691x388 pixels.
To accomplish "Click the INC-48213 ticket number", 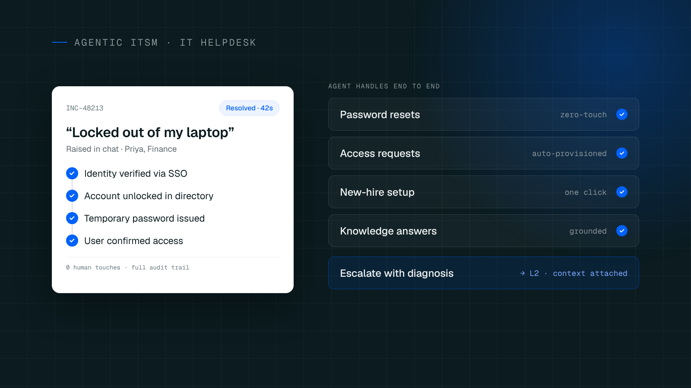I will click(85, 108).
